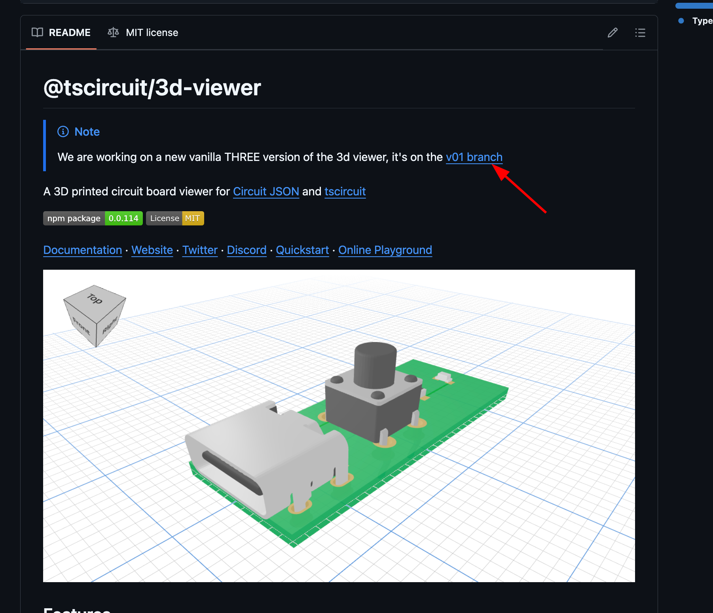
Task: Open the README tab
Action: click(x=61, y=32)
